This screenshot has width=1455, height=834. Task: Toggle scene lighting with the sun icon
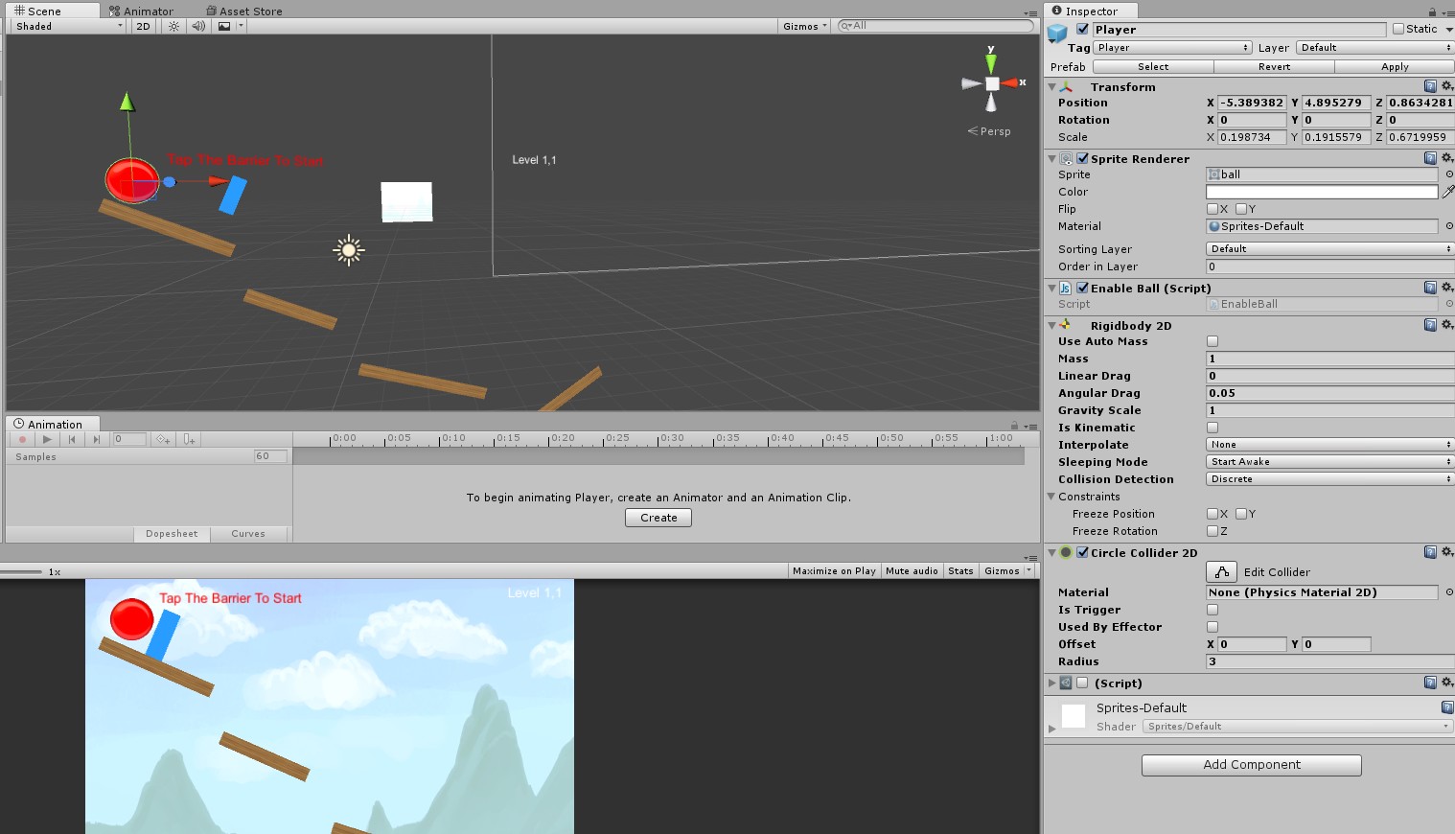(172, 26)
